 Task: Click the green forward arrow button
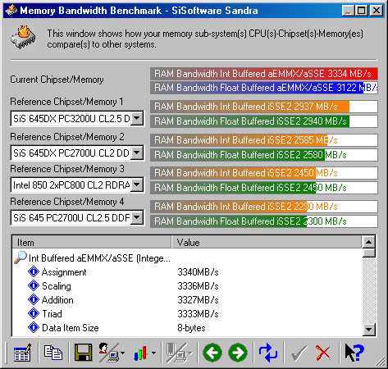[238, 353]
